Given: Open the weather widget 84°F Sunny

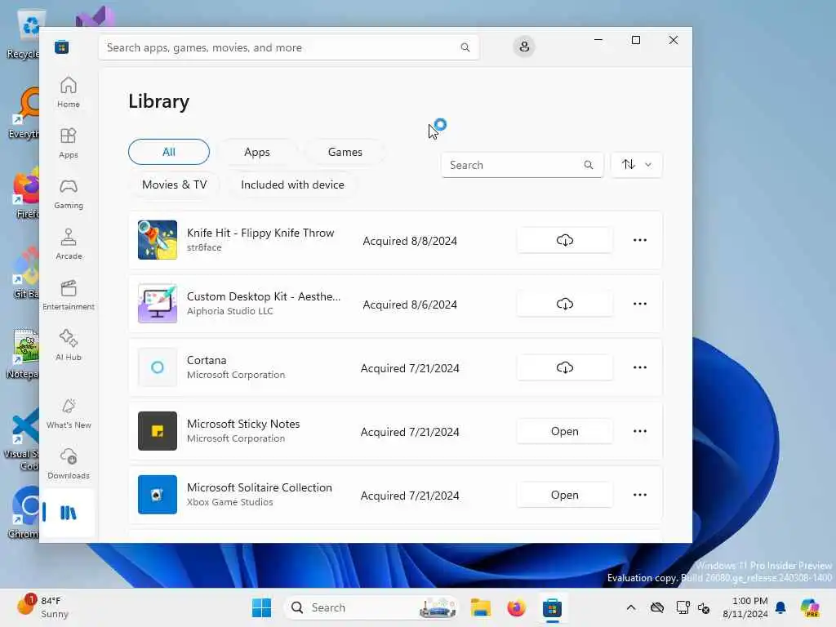Looking at the screenshot, I should pos(42,607).
